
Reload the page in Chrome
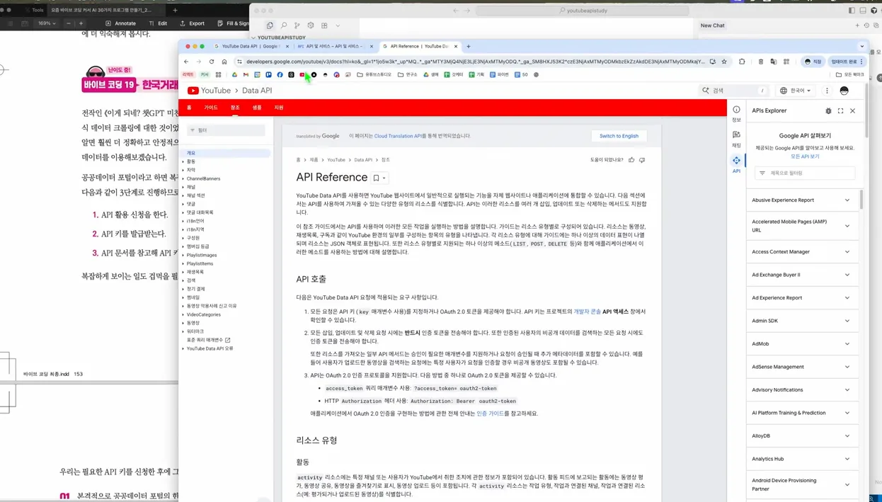pos(211,62)
